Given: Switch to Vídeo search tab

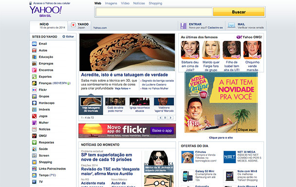Looking at the screenshot, I should [125, 3].
